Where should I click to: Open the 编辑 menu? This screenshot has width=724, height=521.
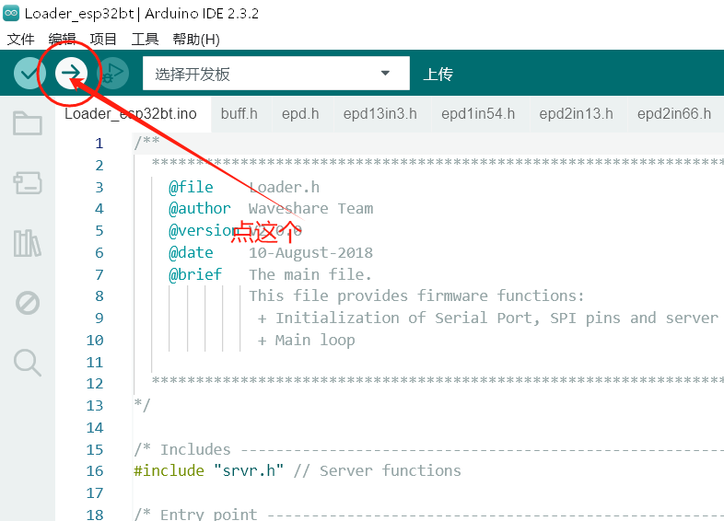(x=62, y=39)
